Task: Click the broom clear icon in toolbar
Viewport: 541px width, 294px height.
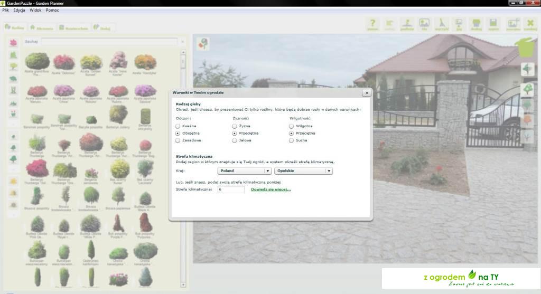Action: [442, 24]
